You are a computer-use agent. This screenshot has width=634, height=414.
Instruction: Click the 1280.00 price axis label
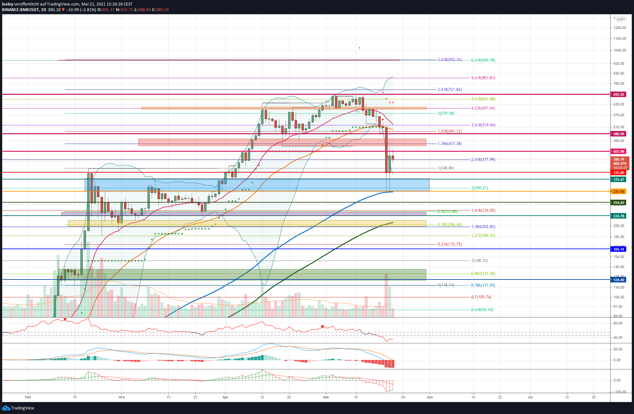[620, 28]
